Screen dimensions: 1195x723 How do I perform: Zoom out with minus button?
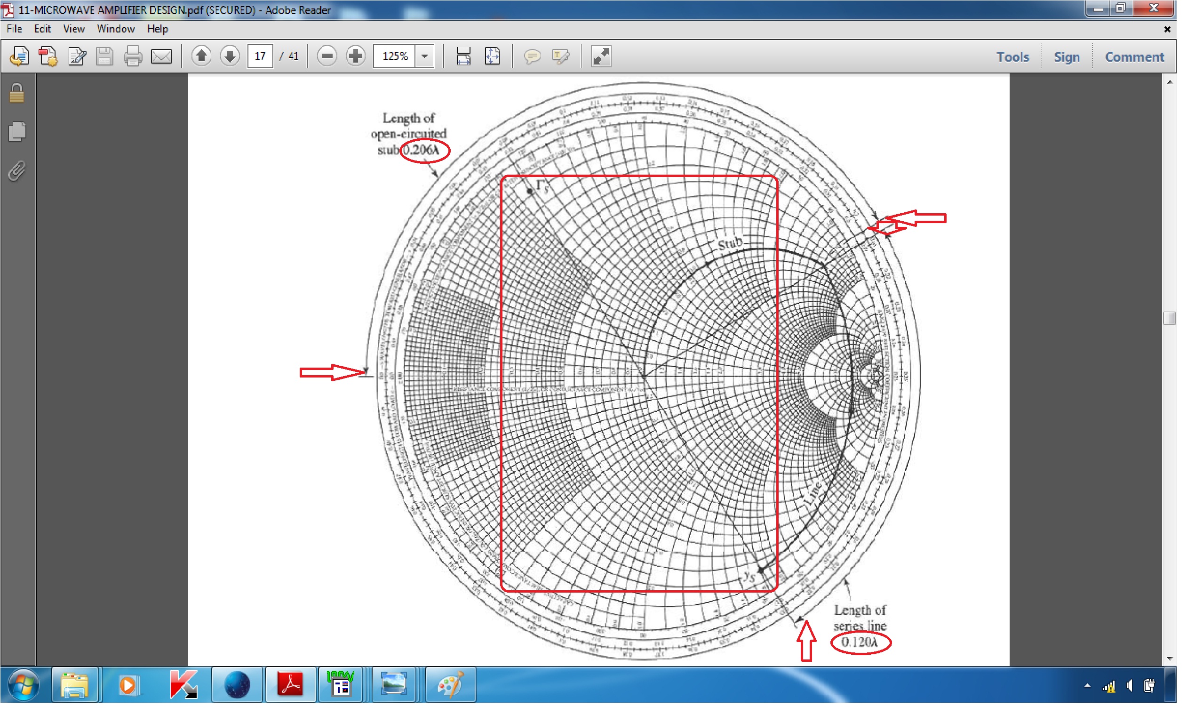[x=327, y=56]
